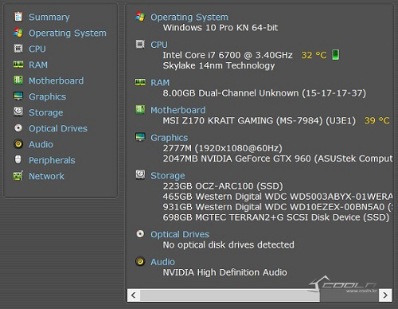Click the Peripherals mouse icon in sidebar
The width and height of the screenshot is (398, 309).
[x=18, y=160]
